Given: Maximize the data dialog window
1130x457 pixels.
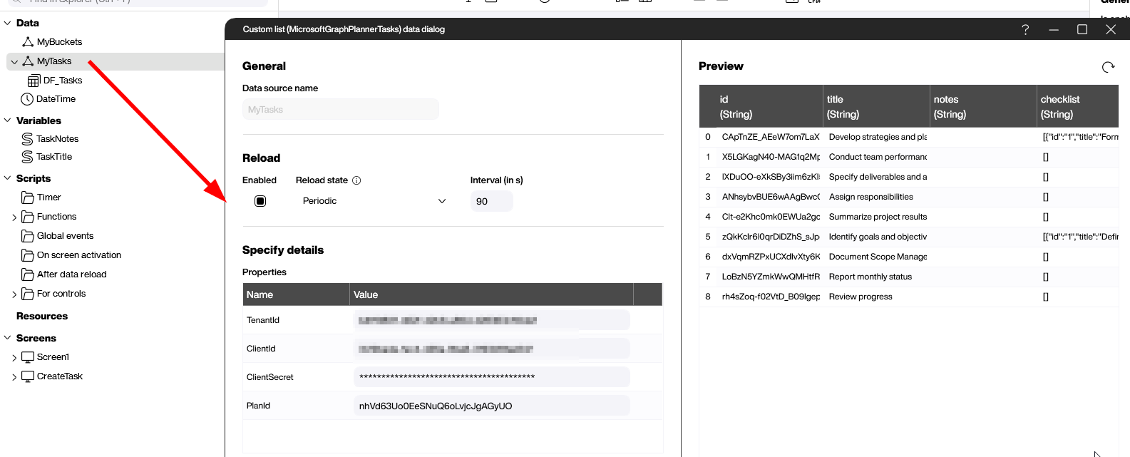Looking at the screenshot, I should pyautogui.click(x=1082, y=29).
